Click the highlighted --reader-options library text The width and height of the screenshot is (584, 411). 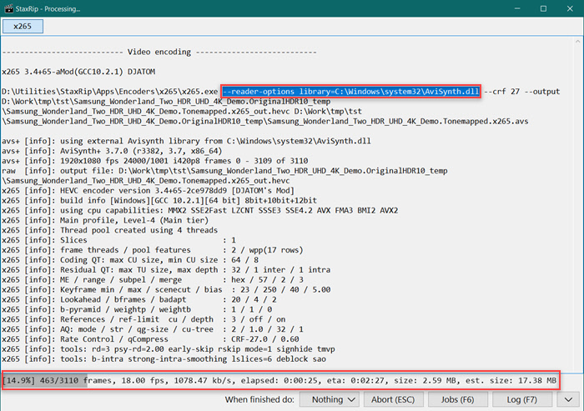point(351,92)
